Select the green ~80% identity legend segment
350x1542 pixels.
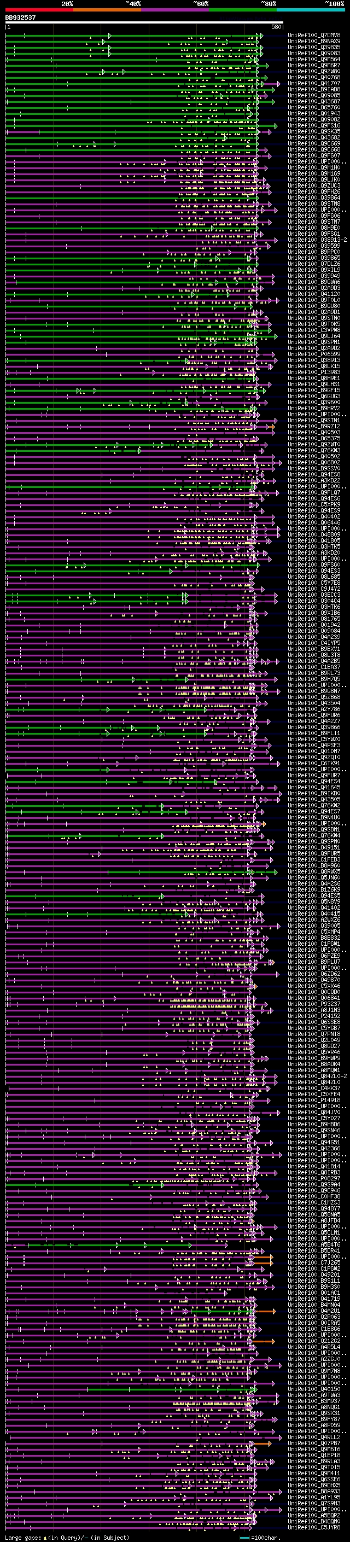click(x=243, y=10)
